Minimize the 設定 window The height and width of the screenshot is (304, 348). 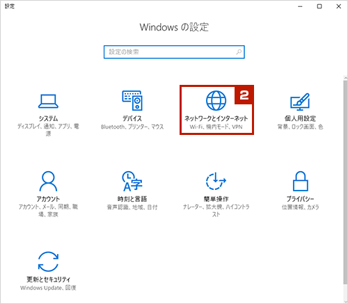[x=300, y=6]
